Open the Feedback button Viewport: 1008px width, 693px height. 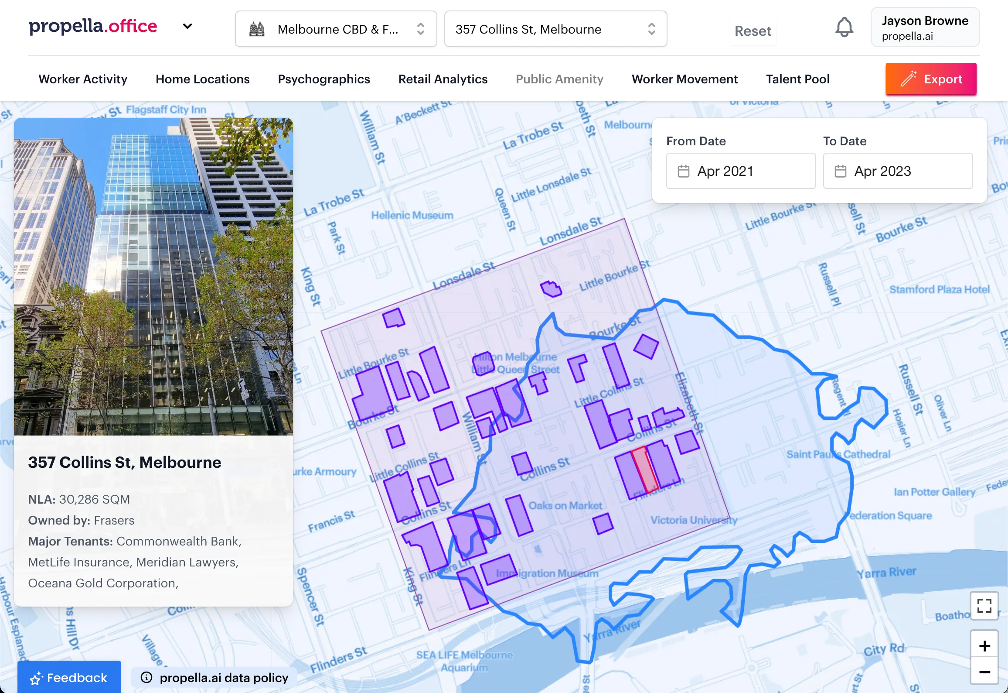69,677
